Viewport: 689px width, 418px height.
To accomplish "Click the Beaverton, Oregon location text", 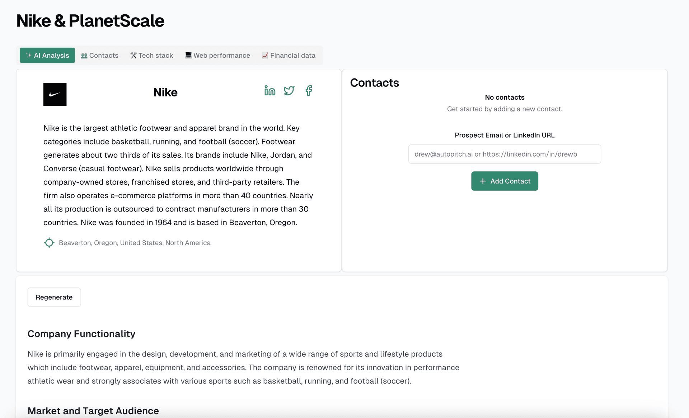I will coord(135,243).
